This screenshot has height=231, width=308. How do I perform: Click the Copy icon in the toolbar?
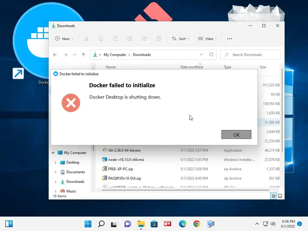101,39
